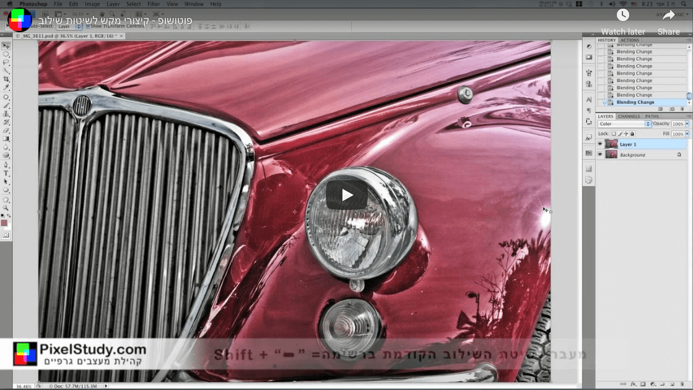Viewport: 693px width, 390px height.
Task: Expand the Opacity slider arrow
Action: [687, 124]
